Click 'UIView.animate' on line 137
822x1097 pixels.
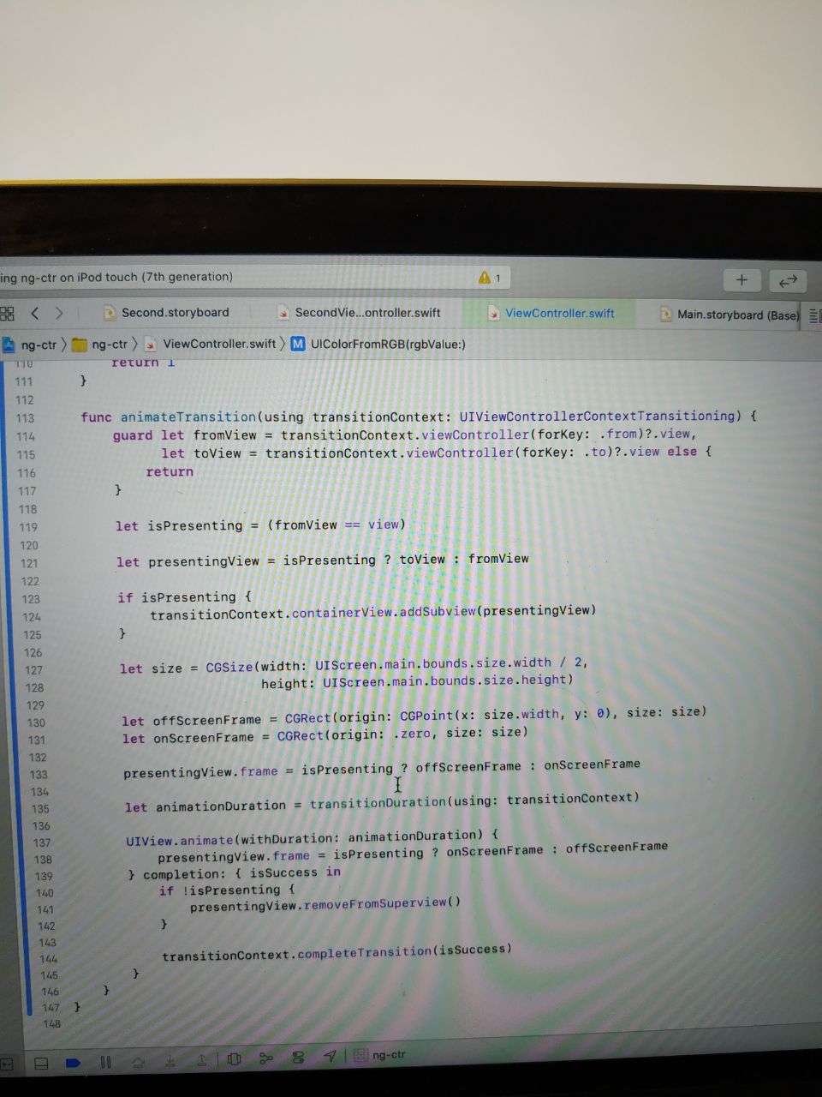click(180, 841)
